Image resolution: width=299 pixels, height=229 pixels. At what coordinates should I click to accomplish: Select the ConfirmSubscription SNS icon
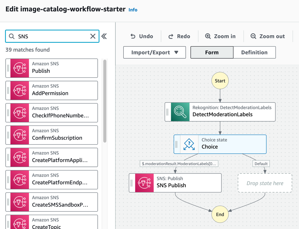(x=20, y=135)
